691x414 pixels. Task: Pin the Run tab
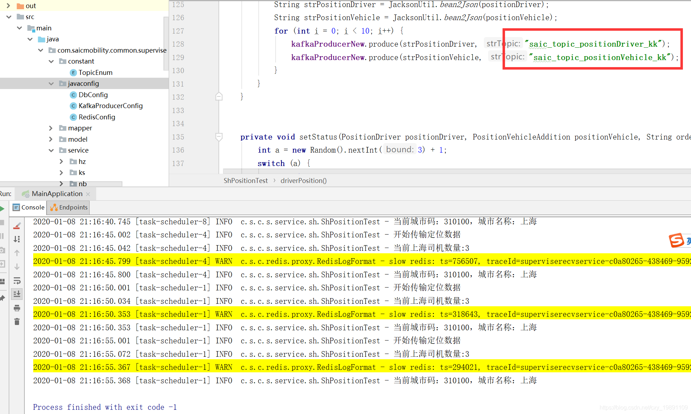2,298
